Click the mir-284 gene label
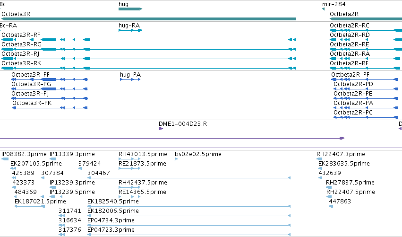Viewport: 402px width, 237px height. pos(334,4)
